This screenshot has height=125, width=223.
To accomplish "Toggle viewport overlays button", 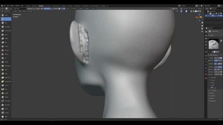I will 186,11.
